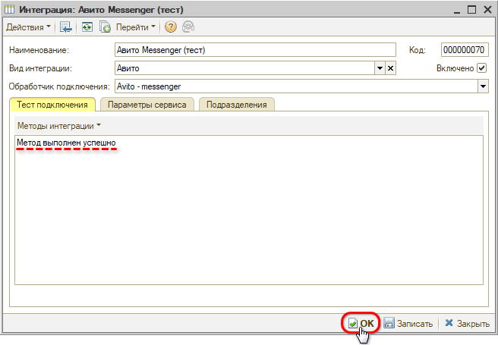Click the Код number field

tap(463, 50)
